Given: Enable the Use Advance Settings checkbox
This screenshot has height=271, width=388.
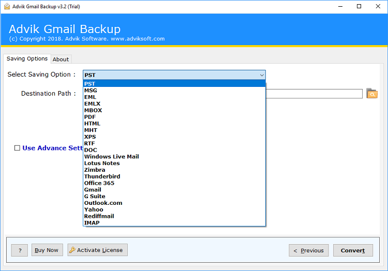Looking at the screenshot, I should 17,148.
